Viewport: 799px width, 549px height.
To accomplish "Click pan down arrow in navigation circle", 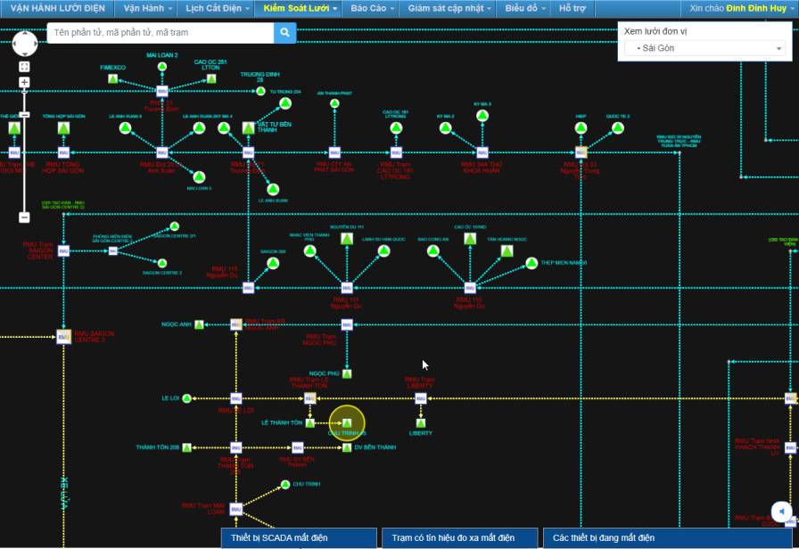I will (x=24, y=53).
